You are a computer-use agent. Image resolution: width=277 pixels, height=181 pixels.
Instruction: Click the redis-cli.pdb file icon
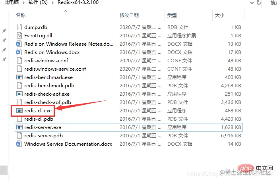tap(19, 119)
